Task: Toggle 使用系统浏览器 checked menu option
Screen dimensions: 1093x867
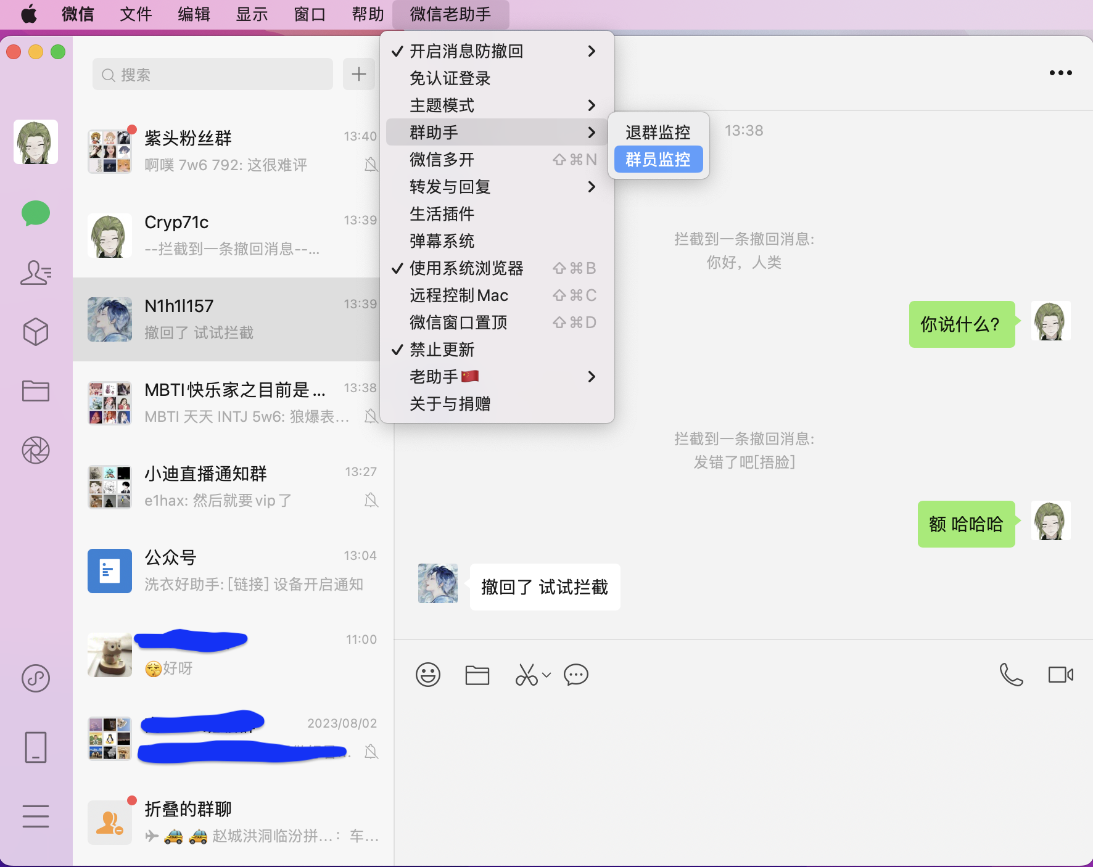Action: [x=466, y=268]
